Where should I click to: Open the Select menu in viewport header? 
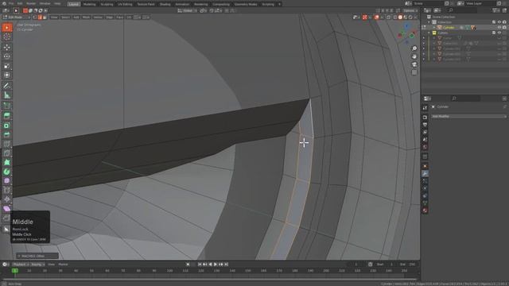65,17
